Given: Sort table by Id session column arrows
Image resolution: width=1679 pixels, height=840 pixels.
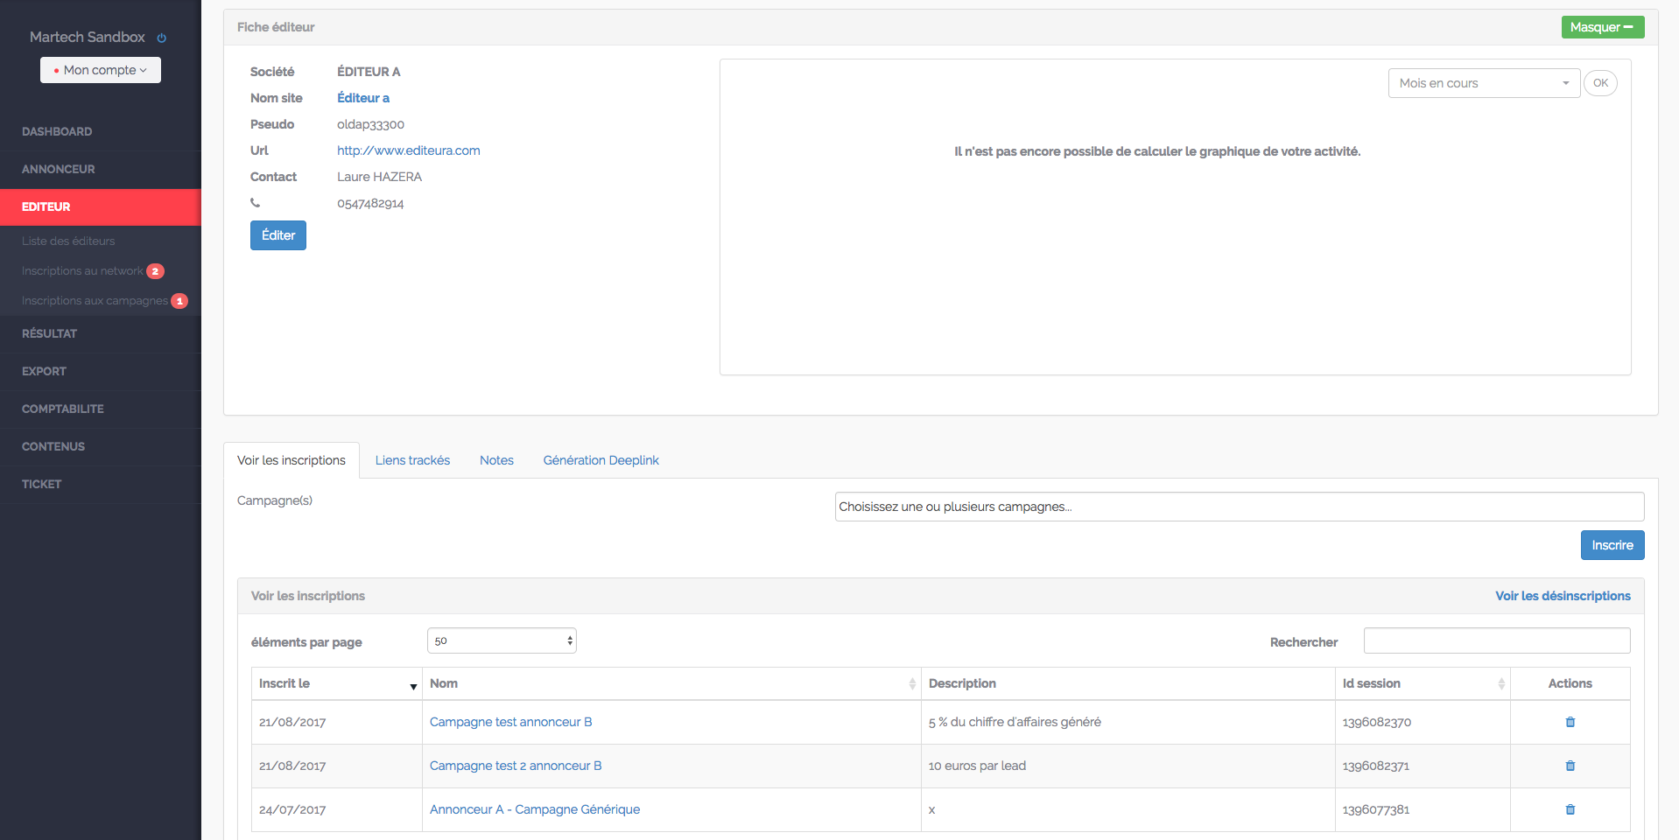Looking at the screenshot, I should (1501, 684).
